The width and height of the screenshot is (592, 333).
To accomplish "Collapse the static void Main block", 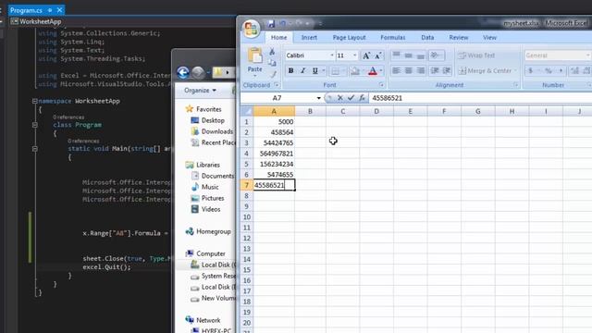I will pos(34,149).
